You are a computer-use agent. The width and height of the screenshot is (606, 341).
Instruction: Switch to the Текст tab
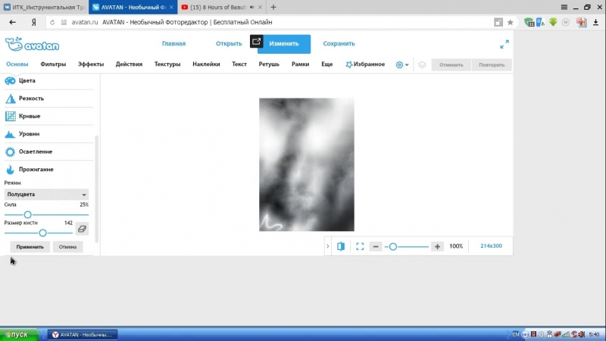pos(239,64)
